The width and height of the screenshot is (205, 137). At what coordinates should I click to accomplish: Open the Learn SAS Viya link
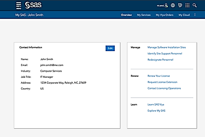click(156, 104)
